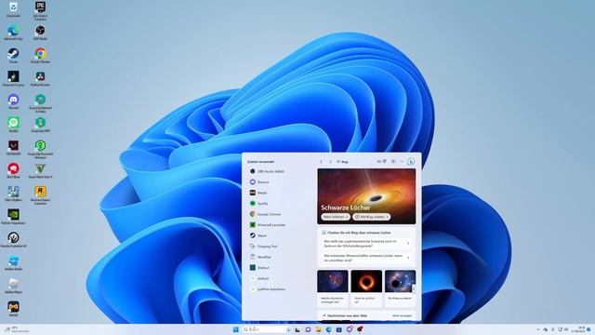Open the Valorant desktop shortcut
The width and height of the screenshot is (595, 335).
(13, 147)
